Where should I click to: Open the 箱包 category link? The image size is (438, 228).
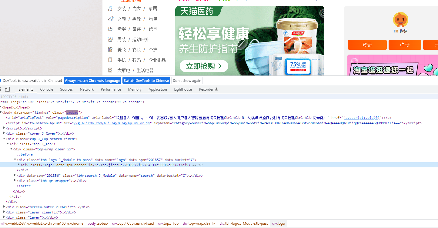point(153,19)
